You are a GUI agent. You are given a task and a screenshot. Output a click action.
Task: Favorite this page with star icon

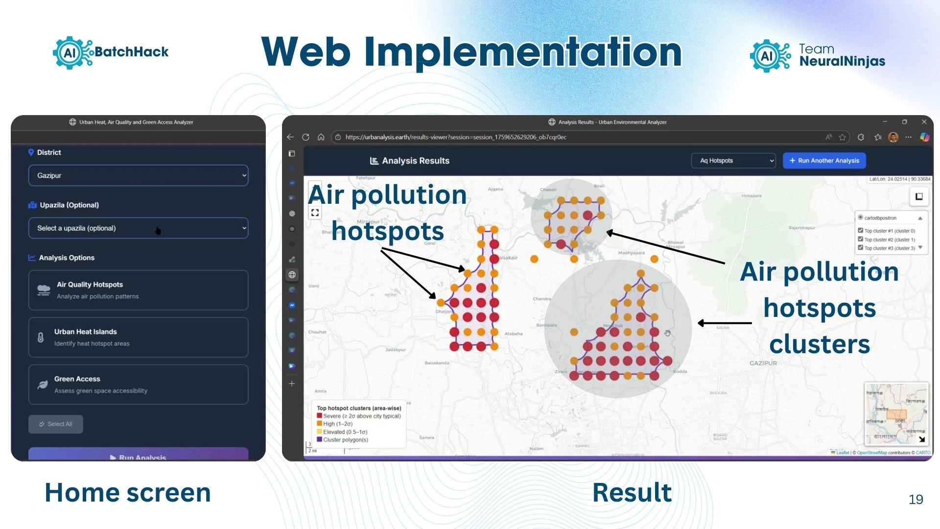click(x=842, y=137)
